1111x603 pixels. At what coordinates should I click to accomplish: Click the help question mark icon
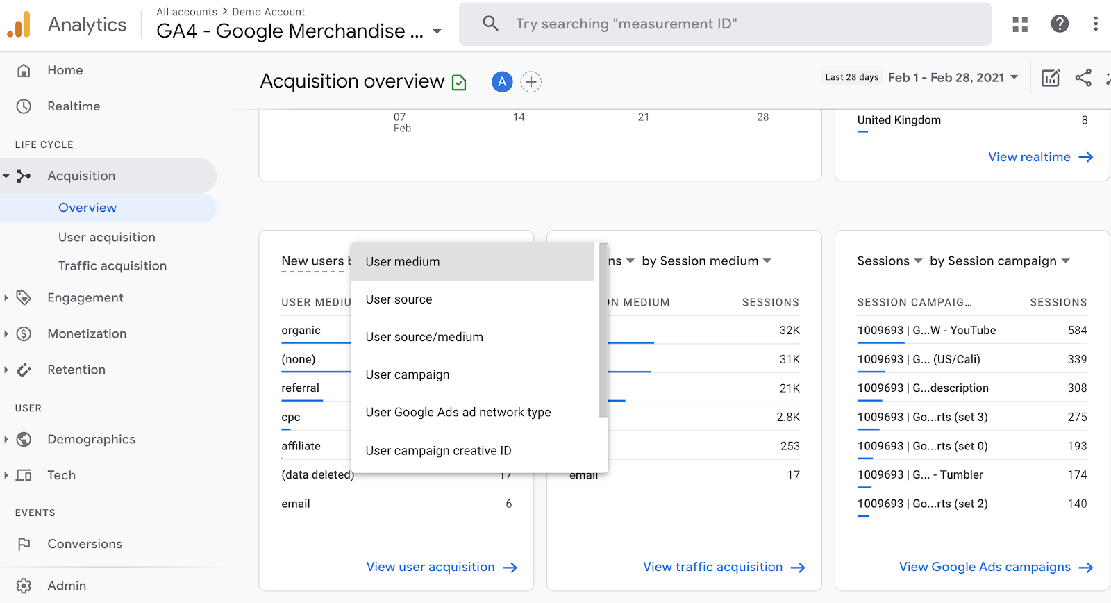pyautogui.click(x=1060, y=24)
